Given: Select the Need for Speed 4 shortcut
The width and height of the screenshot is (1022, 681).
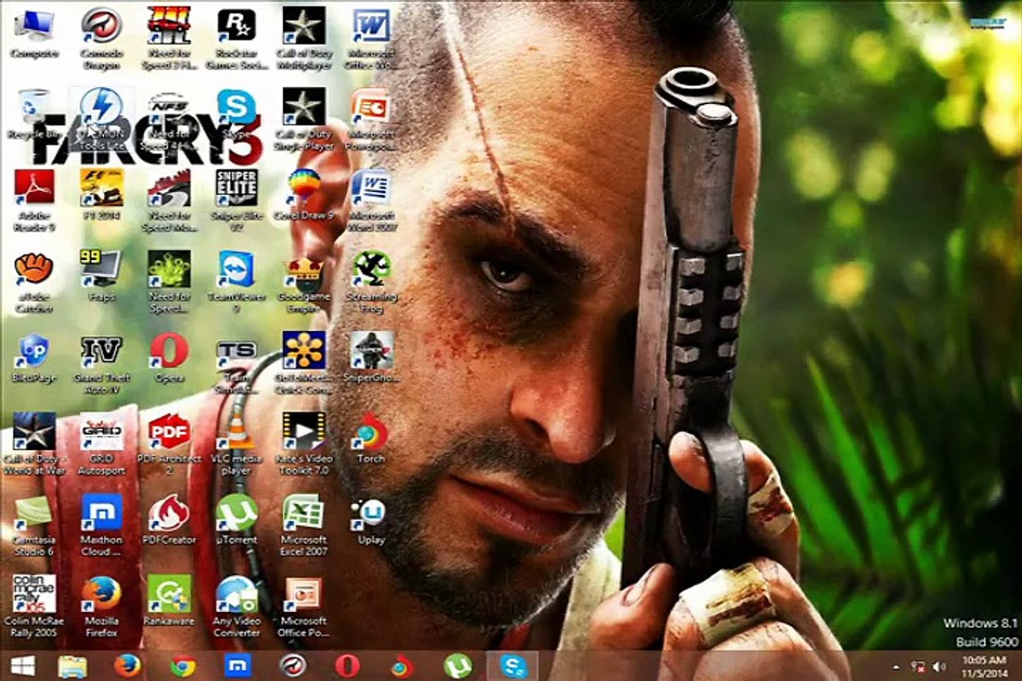Looking at the screenshot, I should (168, 119).
